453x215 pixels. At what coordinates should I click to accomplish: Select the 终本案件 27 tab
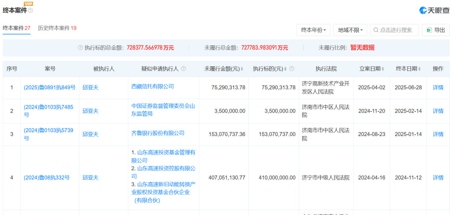[x=16, y=28]
